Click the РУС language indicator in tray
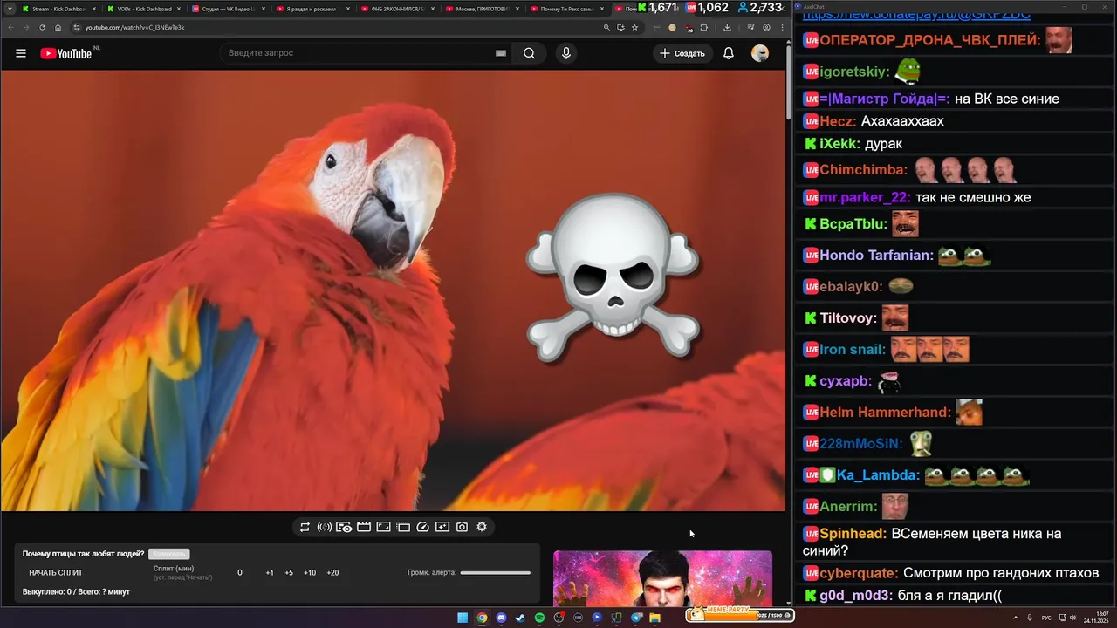Image resolution: width=1117 pixels, height=628 pixels. click(x=1046, y=618)
